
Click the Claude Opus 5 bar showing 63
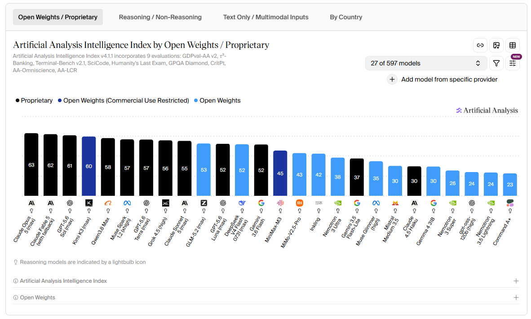tap(31, 164)
